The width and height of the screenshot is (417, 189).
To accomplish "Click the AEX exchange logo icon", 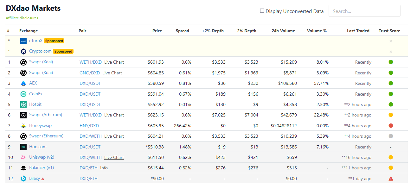I will [x=23, y=83].
